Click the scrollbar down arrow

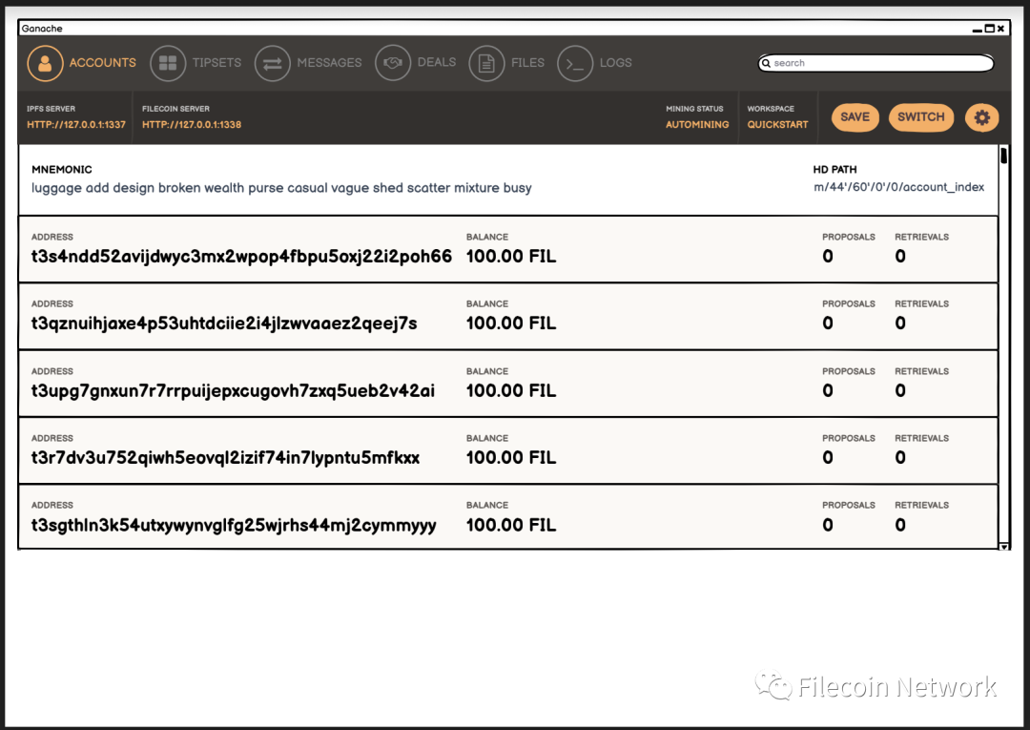pos(1003,546)
